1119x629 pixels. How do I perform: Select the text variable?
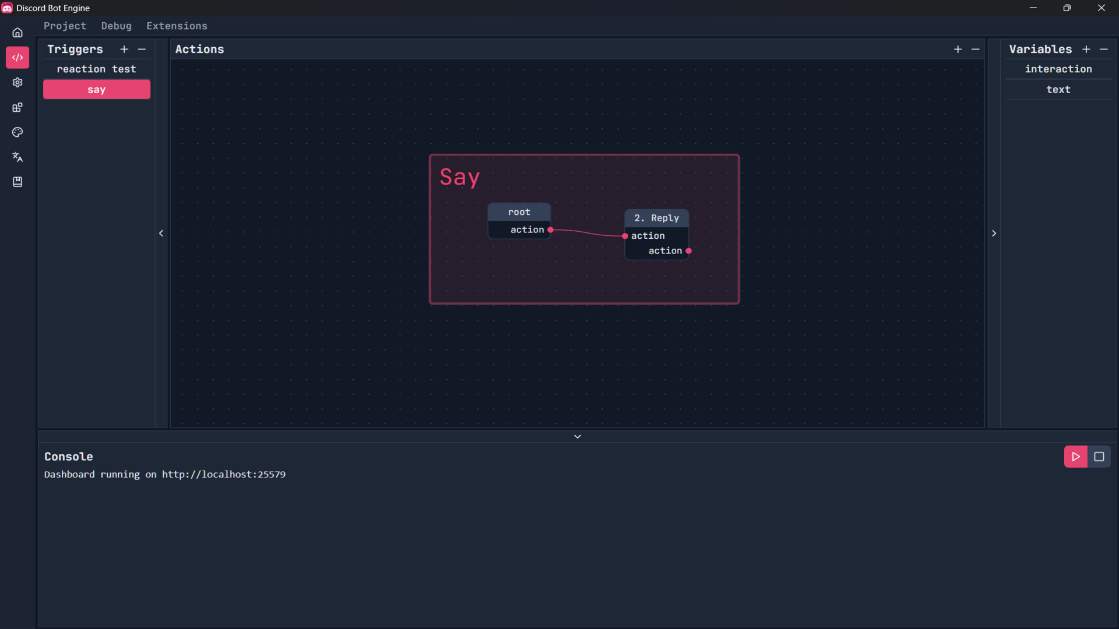1058,89
